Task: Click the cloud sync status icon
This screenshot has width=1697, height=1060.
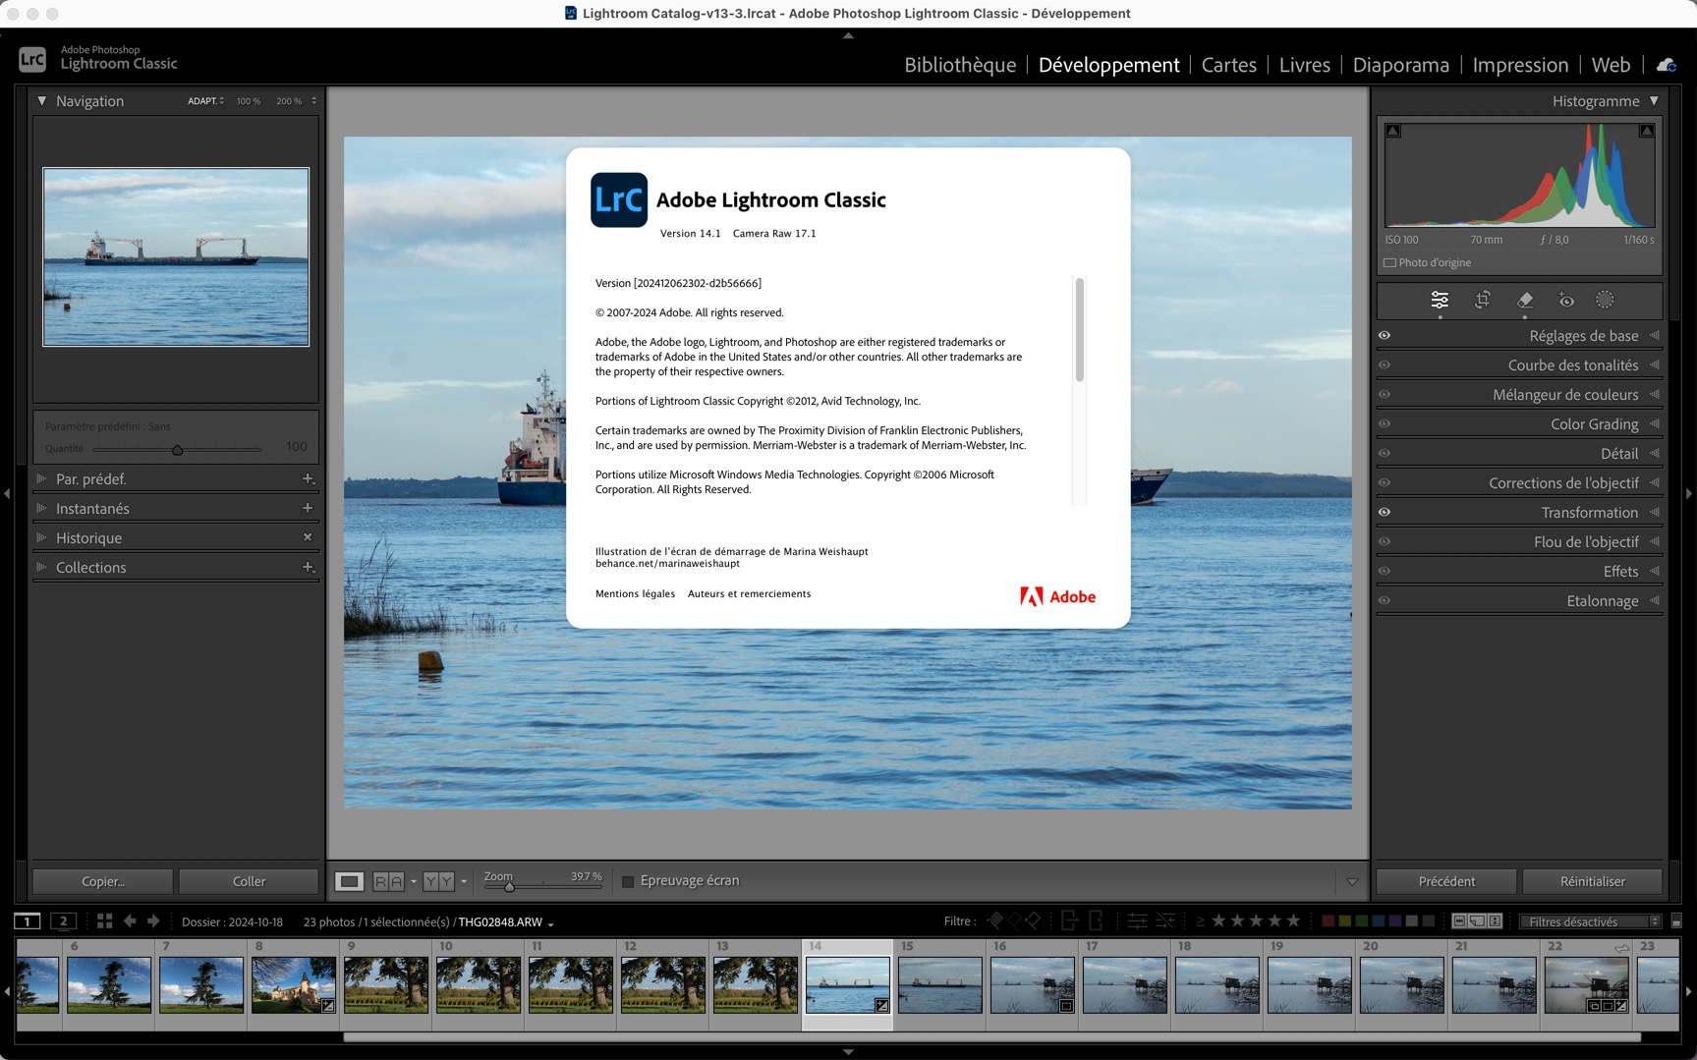Action: point(1667,65)
